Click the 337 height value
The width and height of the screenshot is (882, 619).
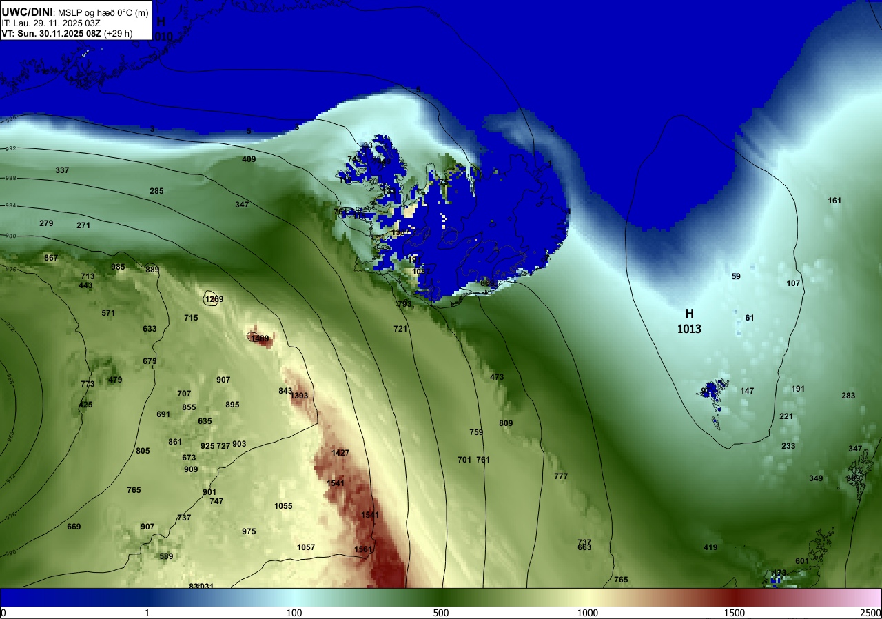click(62, 170)
